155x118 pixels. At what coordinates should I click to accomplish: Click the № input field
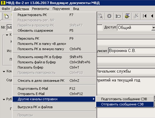pyautogui.click(x=9, y=28)
